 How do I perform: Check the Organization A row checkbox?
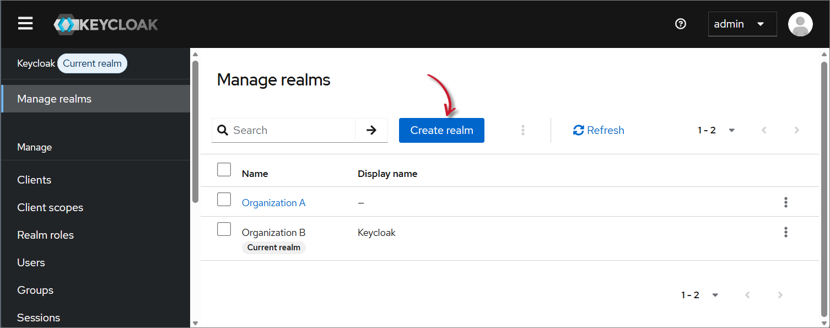(x=224, y=199)
